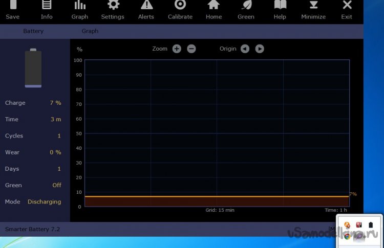Open the Info panel
Viewport: 384px width, 248px height.
coord(47,9)
